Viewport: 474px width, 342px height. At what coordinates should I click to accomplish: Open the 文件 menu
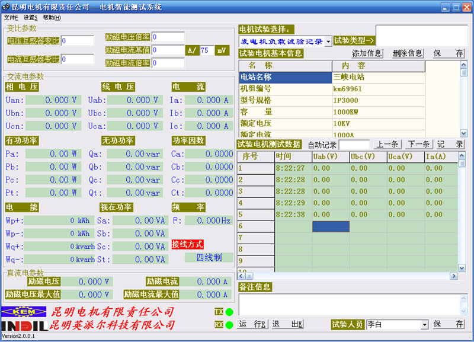(x=11, y=18)
